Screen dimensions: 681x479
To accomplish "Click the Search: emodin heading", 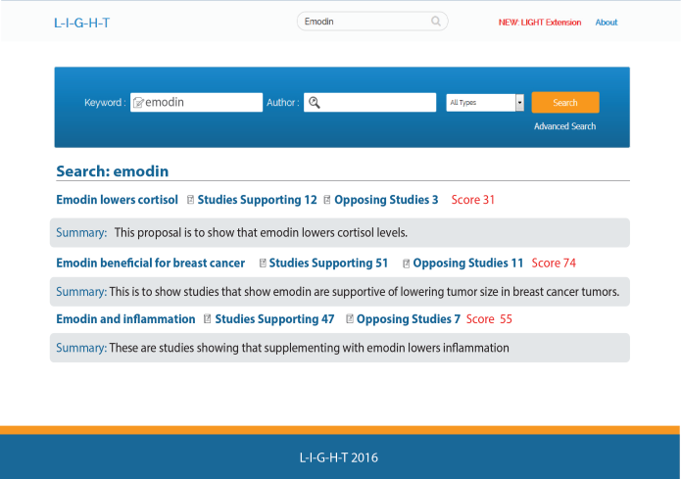I will point(113,171).
